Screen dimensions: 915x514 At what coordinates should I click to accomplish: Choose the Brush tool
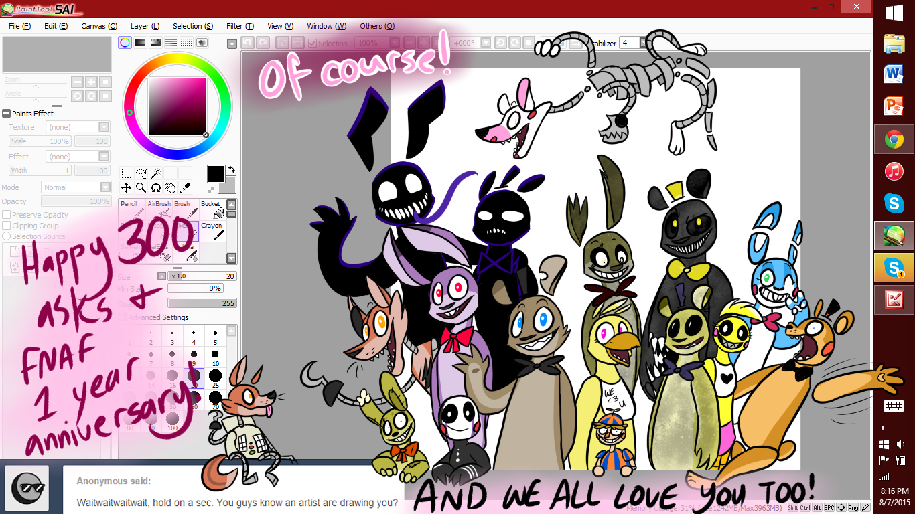pos(186,209)
